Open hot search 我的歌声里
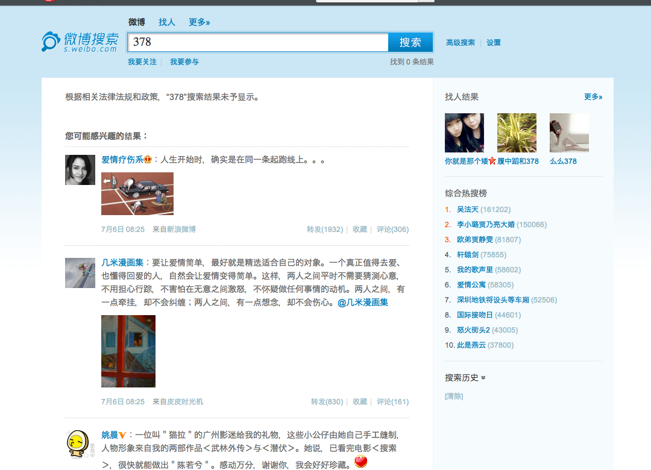 475,270
